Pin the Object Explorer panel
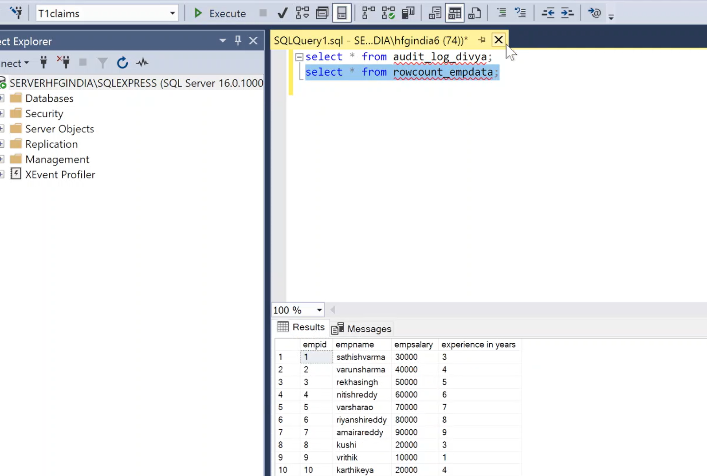 pyautogui.click(x=238, y=41)
